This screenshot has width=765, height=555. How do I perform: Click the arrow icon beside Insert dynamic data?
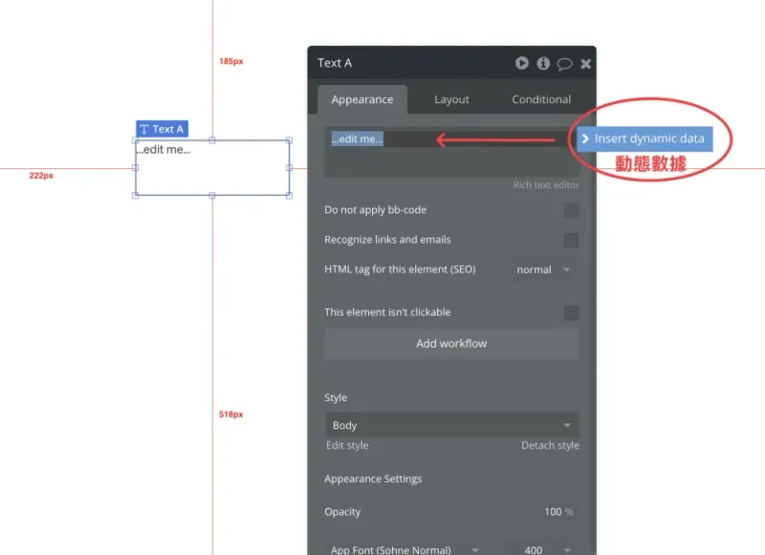585,139
